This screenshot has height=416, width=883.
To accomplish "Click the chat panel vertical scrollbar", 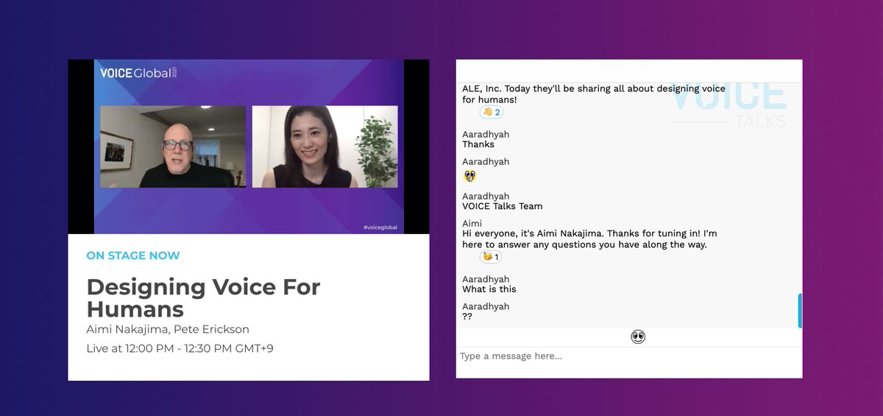I will 800,311.
